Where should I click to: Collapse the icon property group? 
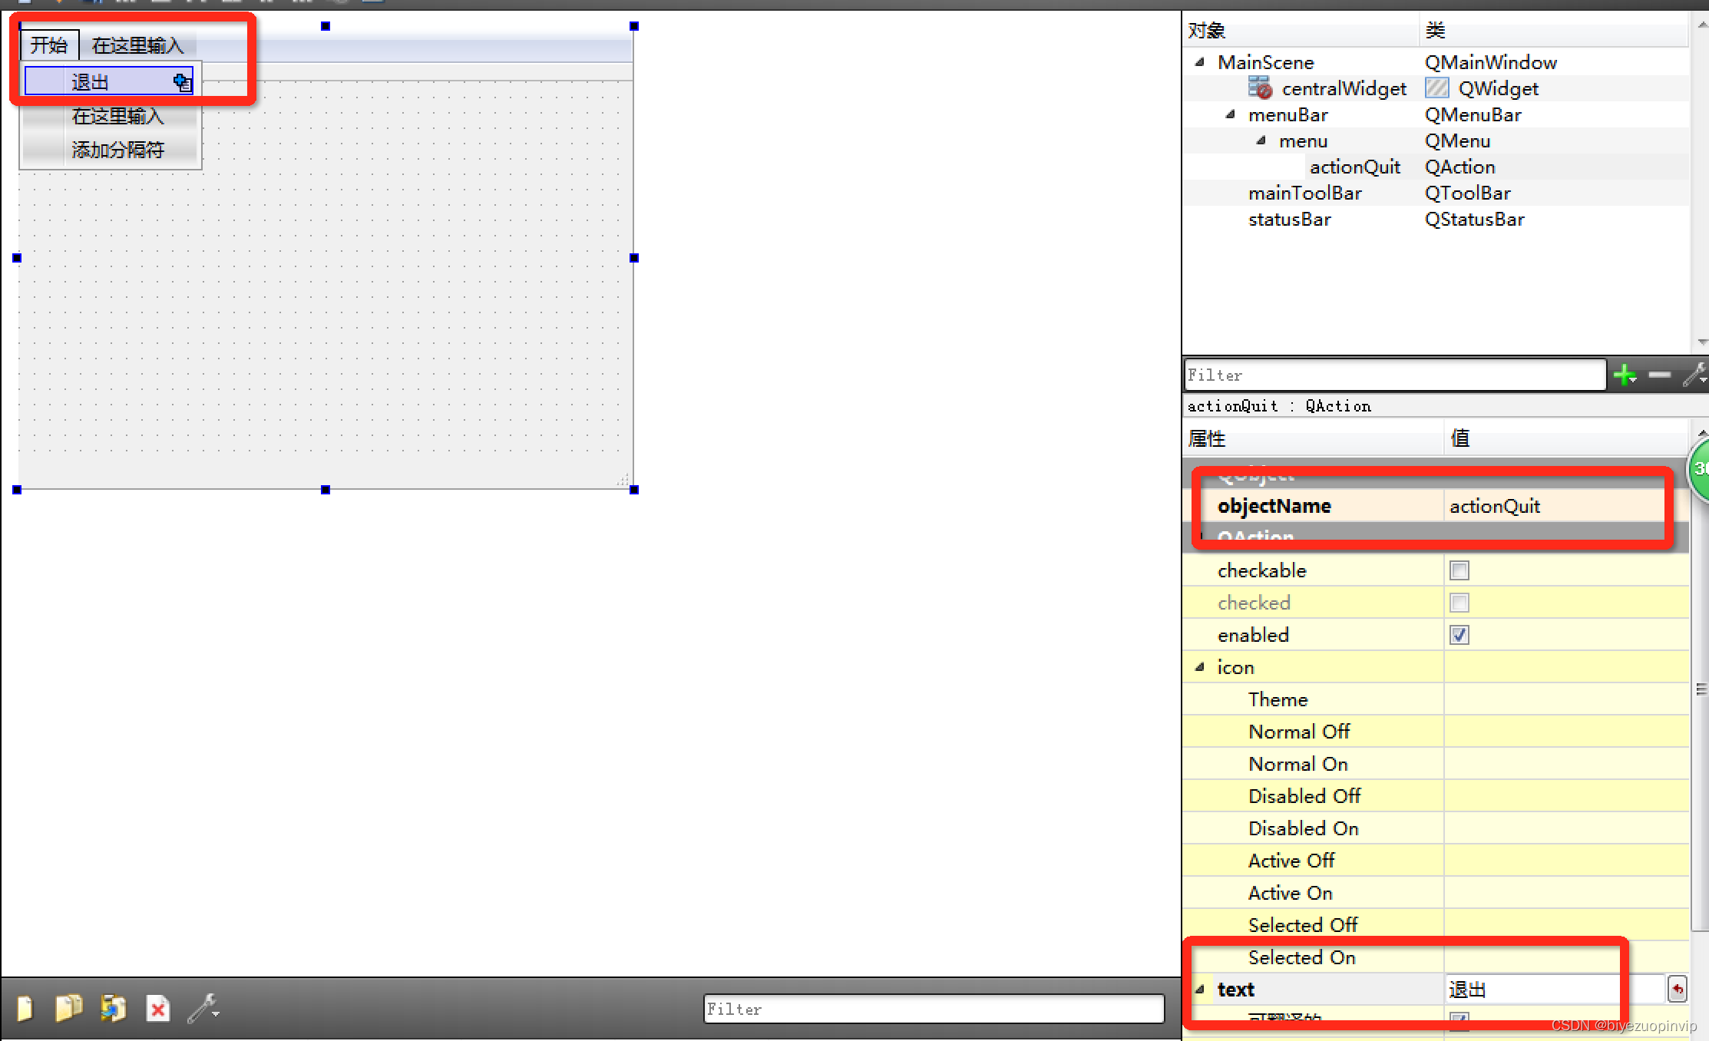coord(1200,667)
